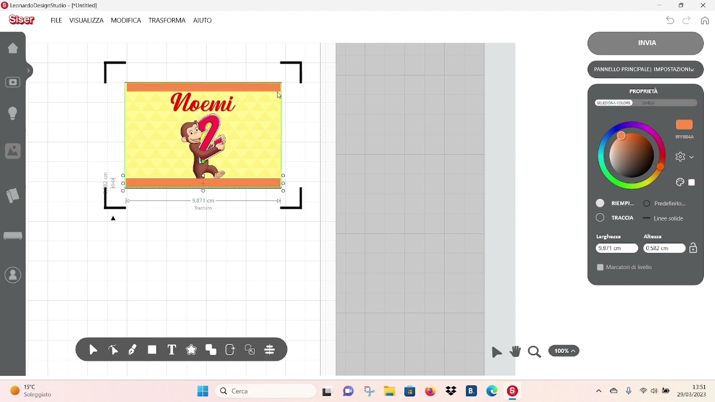This screenshot has height=402, width=715.
Task: Show hidden system tray icons
Action: point(599,391)
